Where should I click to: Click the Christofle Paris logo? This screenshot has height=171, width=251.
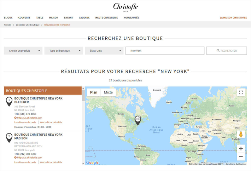[125, 7]
